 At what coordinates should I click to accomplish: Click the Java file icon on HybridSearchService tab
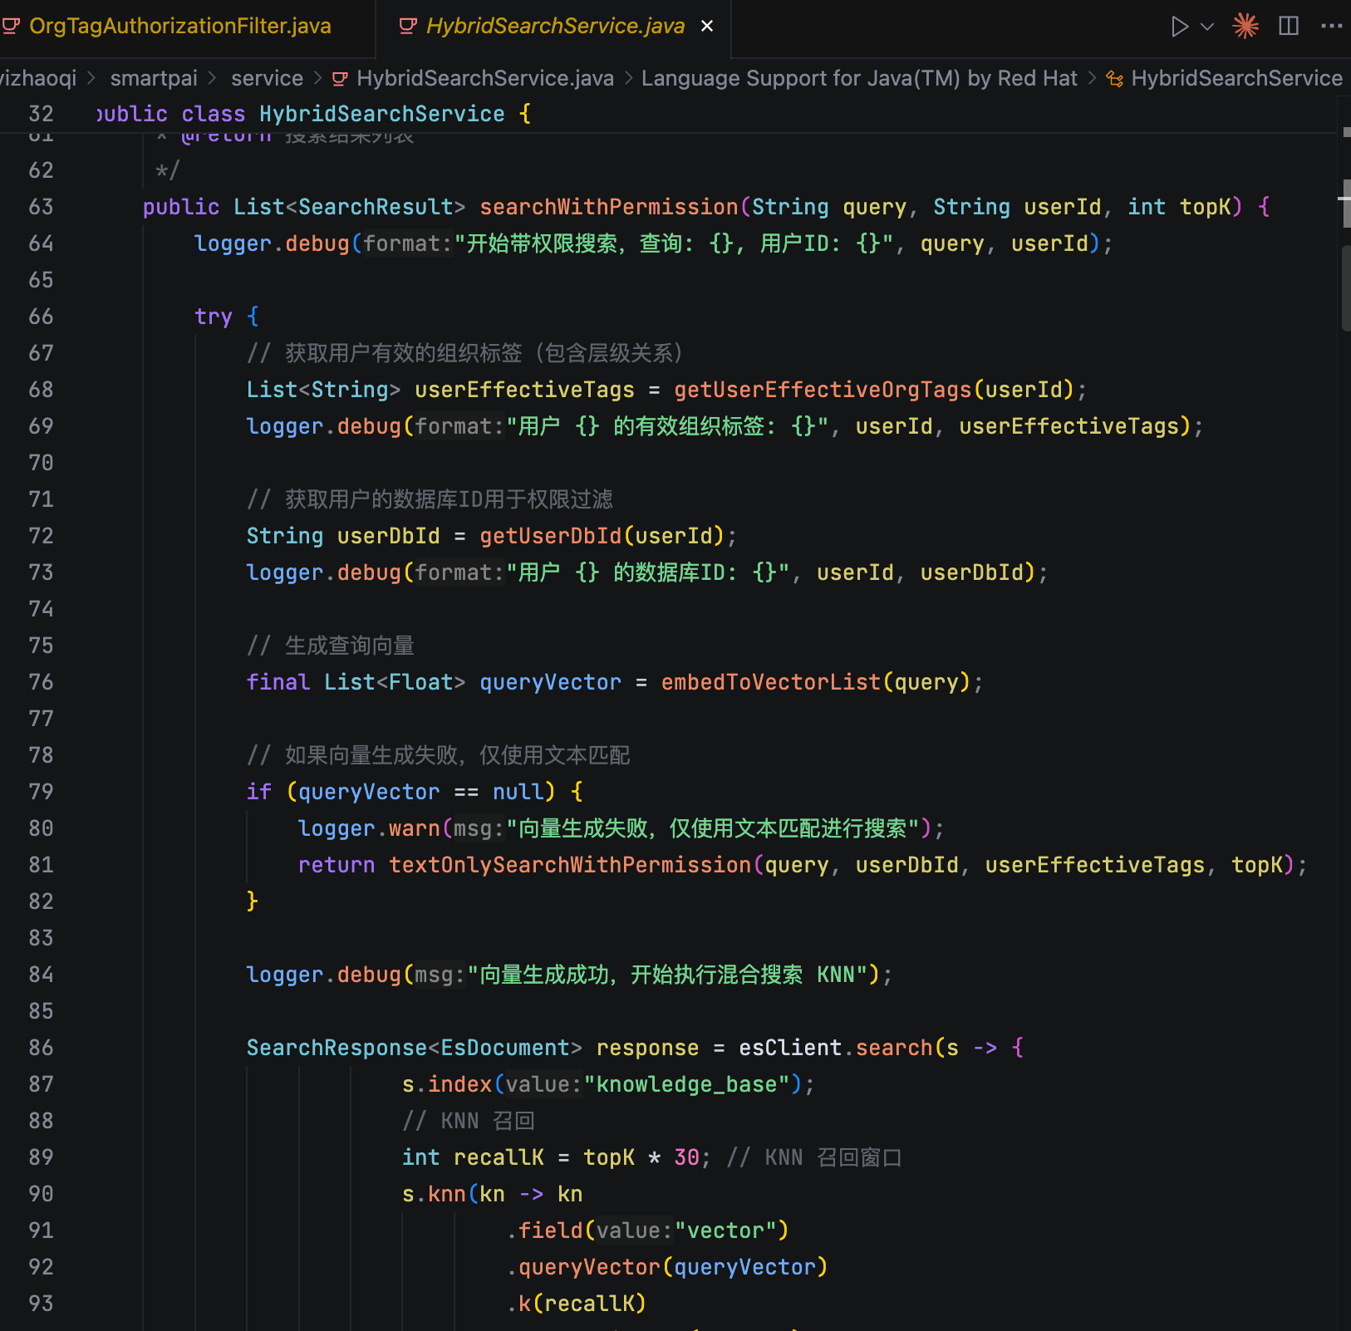click(x=407, y=26)
